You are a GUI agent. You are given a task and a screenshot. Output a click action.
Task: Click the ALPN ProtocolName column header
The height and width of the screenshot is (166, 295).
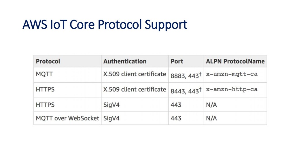point(235,61)
